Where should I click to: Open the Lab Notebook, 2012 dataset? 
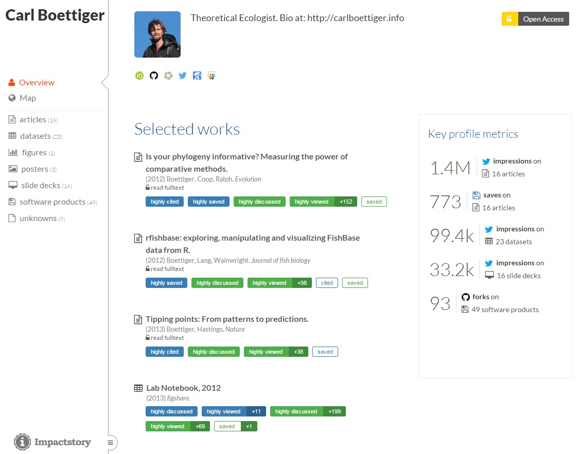[x=183, y=388]
